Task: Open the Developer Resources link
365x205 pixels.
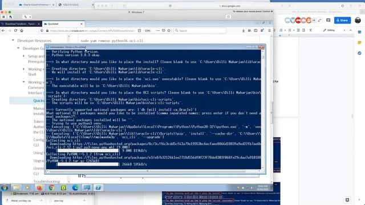Action: point(34,40)
